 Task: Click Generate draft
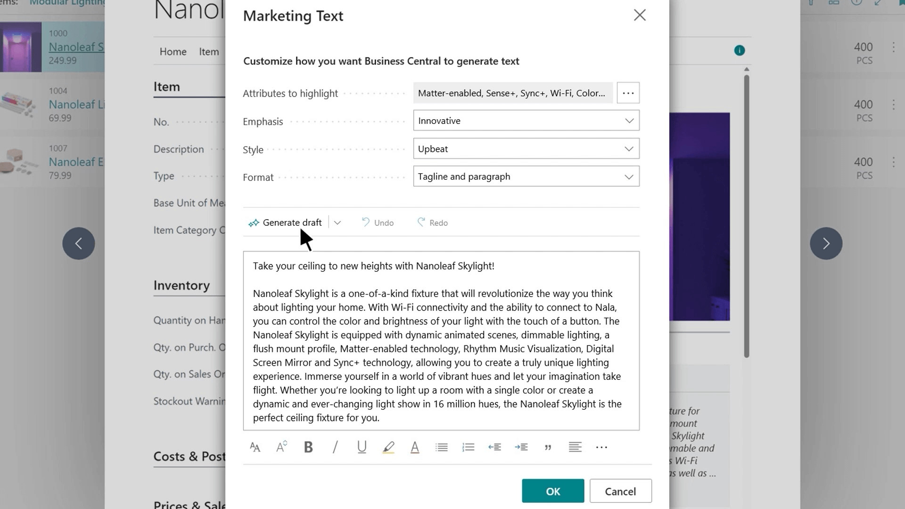pos(286,223)
